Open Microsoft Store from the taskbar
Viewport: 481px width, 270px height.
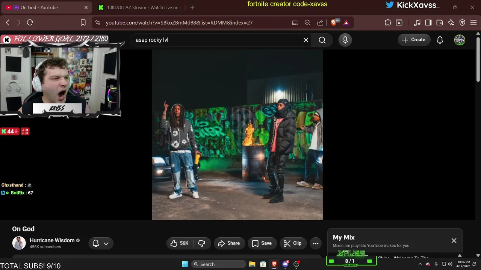pos(263,264)
